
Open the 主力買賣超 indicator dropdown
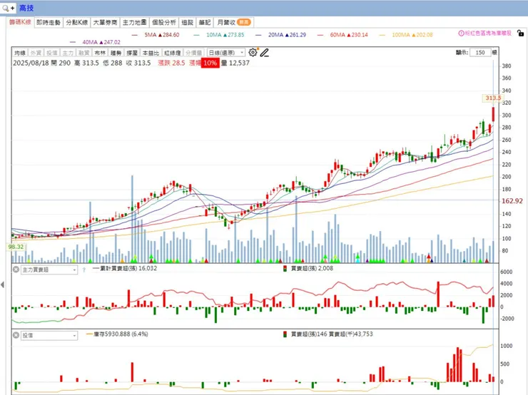49,270
